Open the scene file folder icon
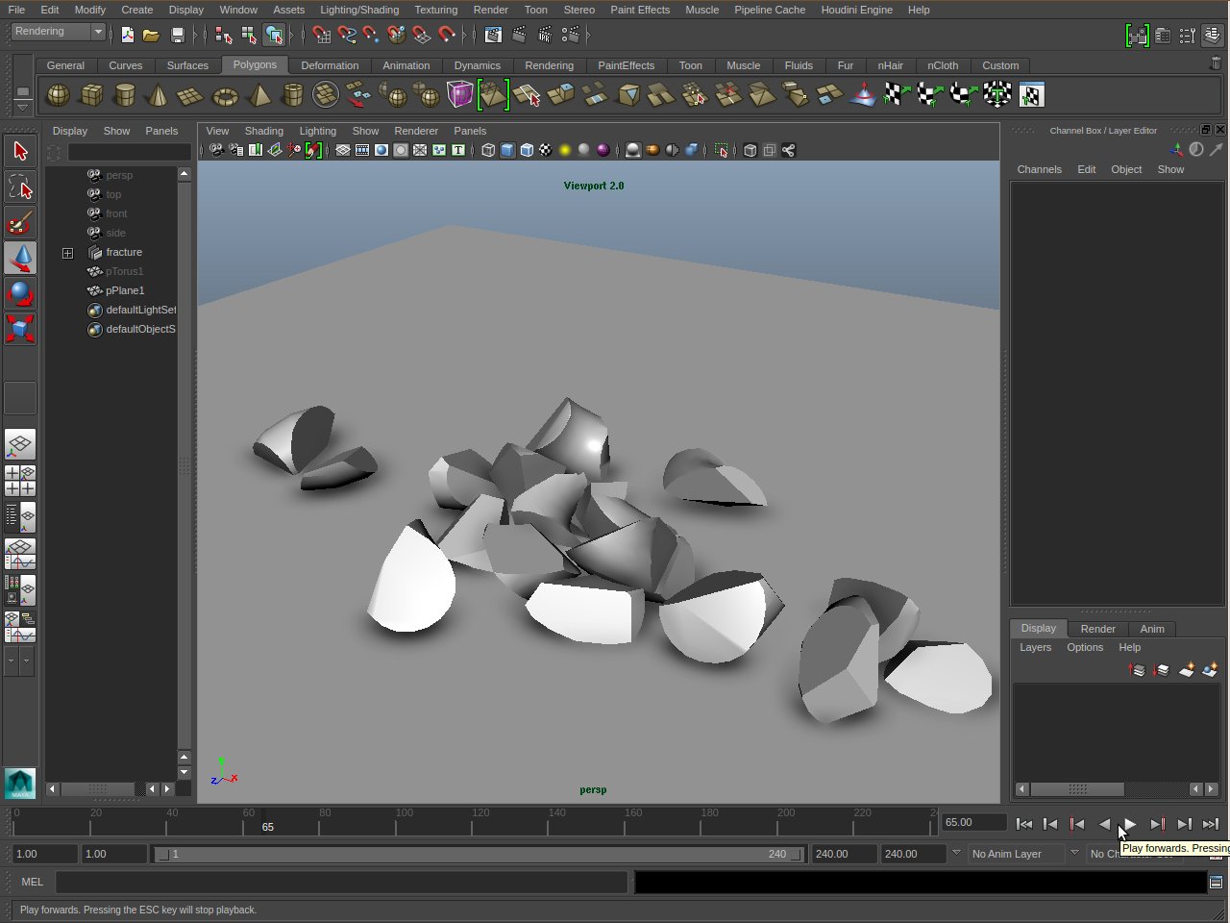 [x=151, y=36]
